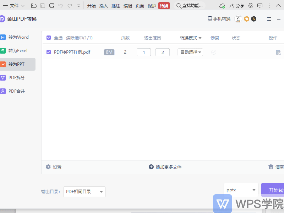Open the settings gear icon in title bar
Screen dimensions: 284x213
point(251,6)
